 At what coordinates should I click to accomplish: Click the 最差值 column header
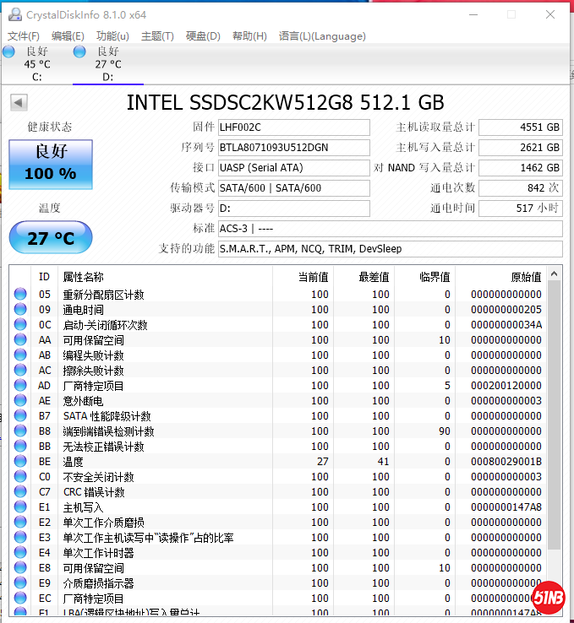tap(364, 277)
